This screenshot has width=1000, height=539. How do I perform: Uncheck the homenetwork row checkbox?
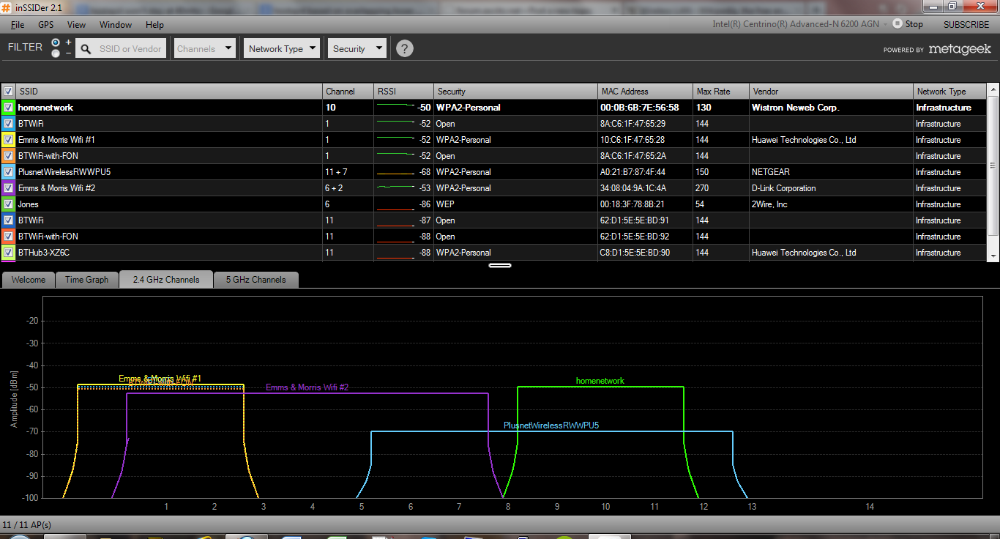(8, 108)
